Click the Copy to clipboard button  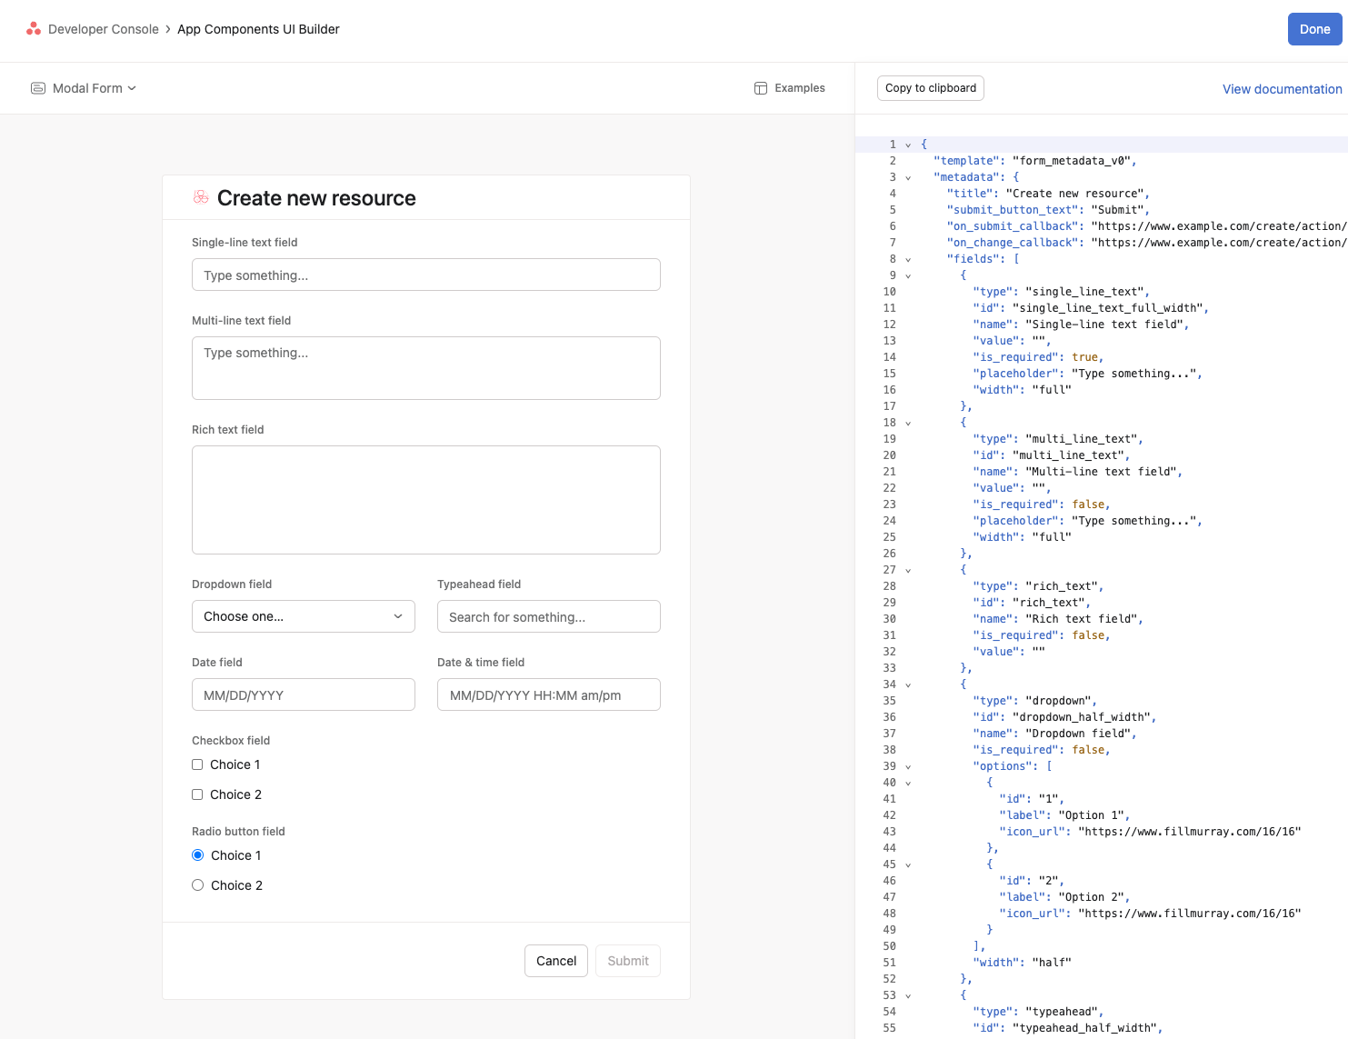tap(931, 88)
